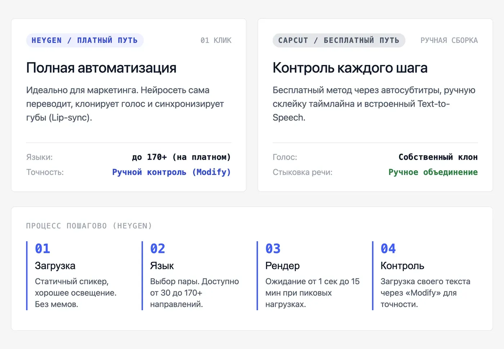Click step number '01'
This screenshot has width=504, height=349.
point(42,248)
